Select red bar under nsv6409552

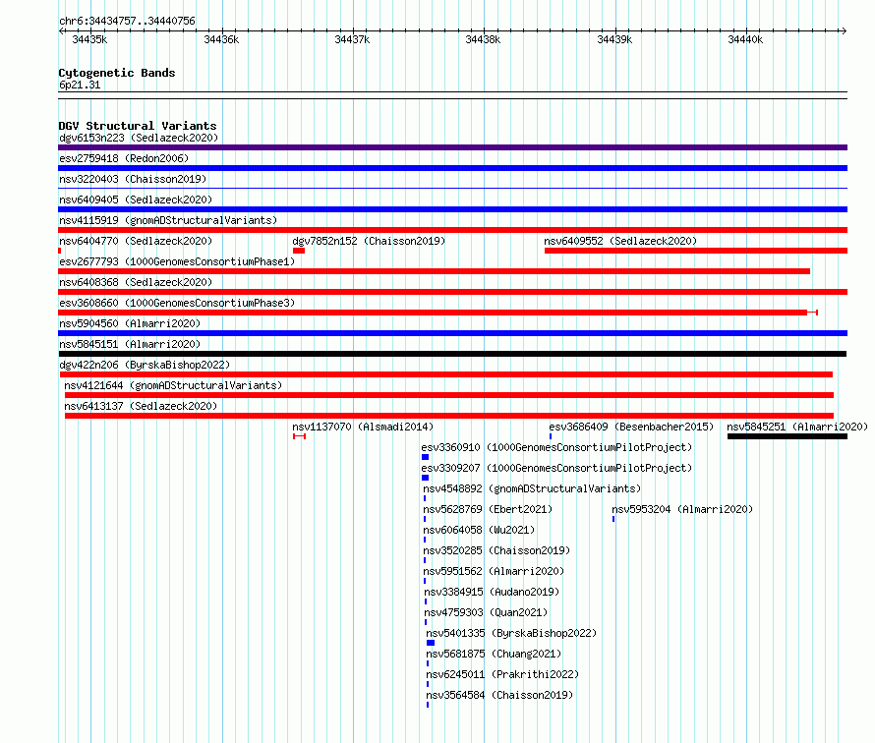pos(696,251)
